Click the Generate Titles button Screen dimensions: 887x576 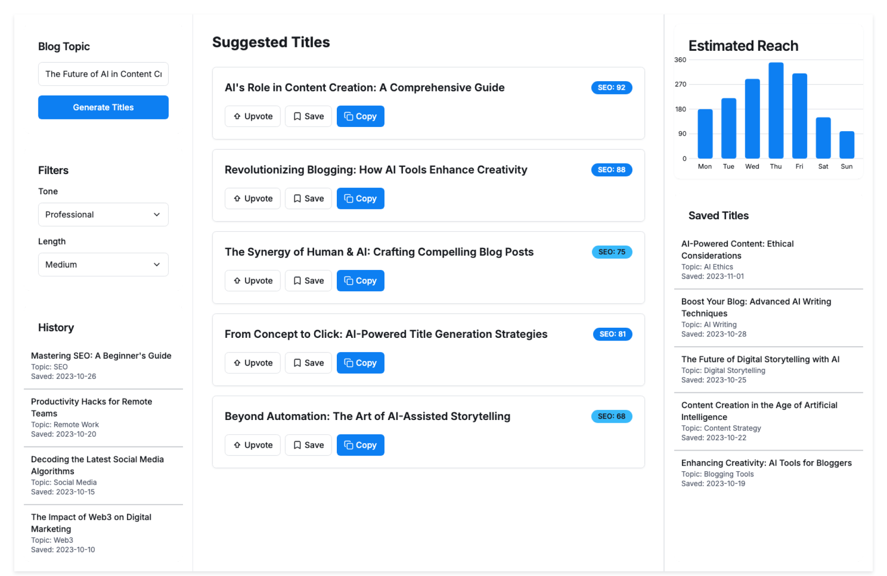(103, 108)
